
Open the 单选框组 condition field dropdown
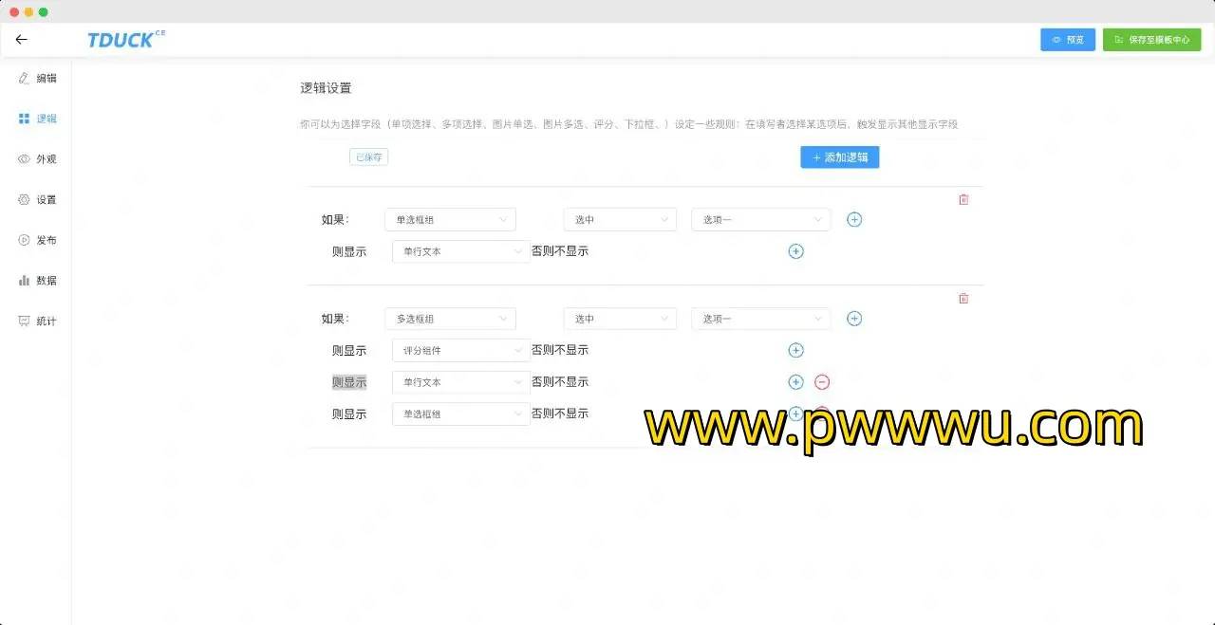(450, 220)
